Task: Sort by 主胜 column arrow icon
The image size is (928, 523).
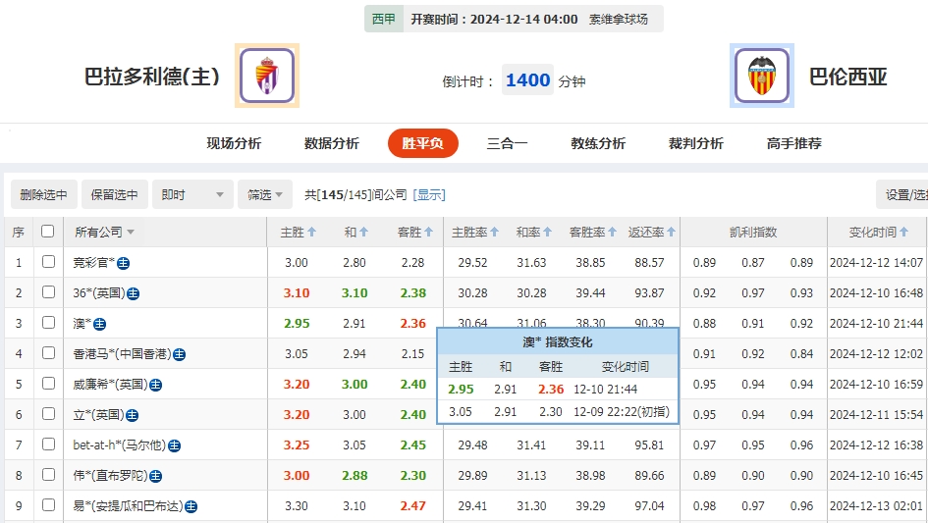Action: (312, 233)
